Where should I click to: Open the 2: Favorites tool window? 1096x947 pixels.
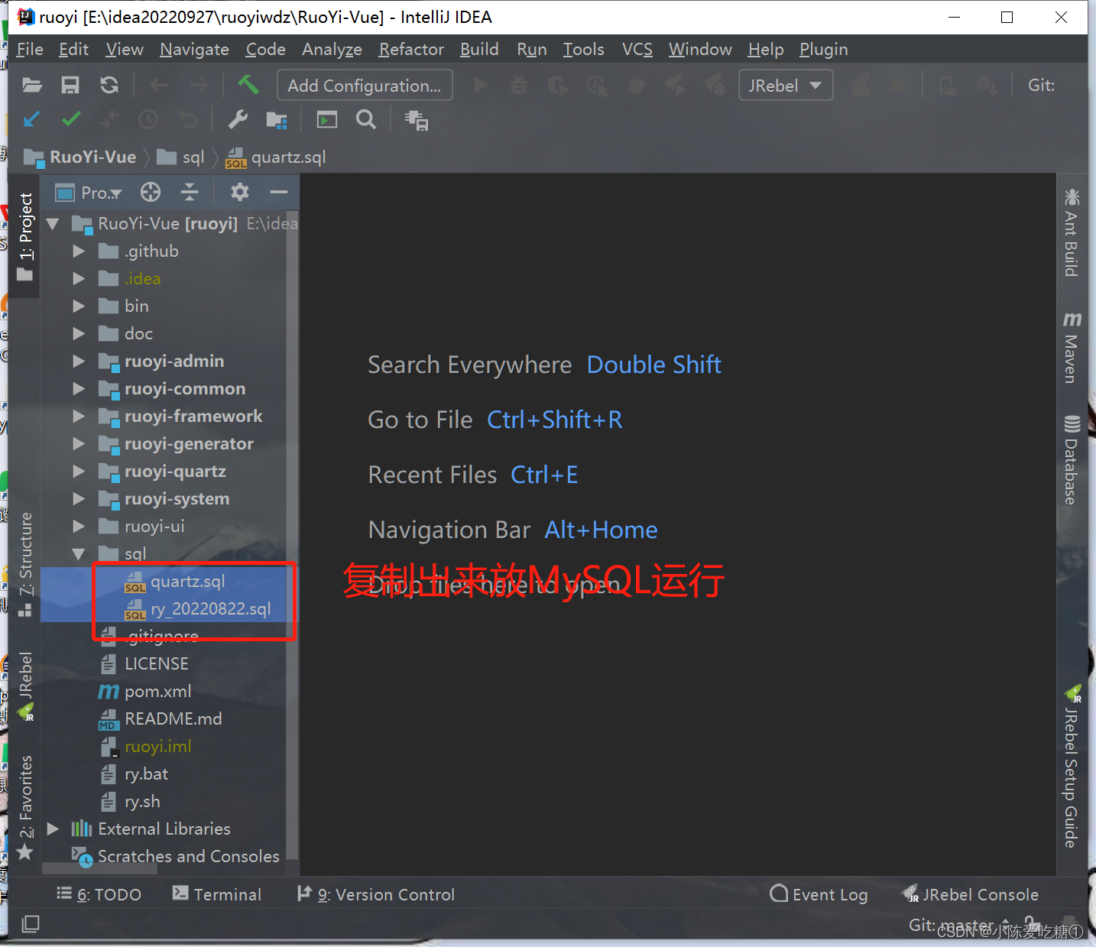[26, 807]
